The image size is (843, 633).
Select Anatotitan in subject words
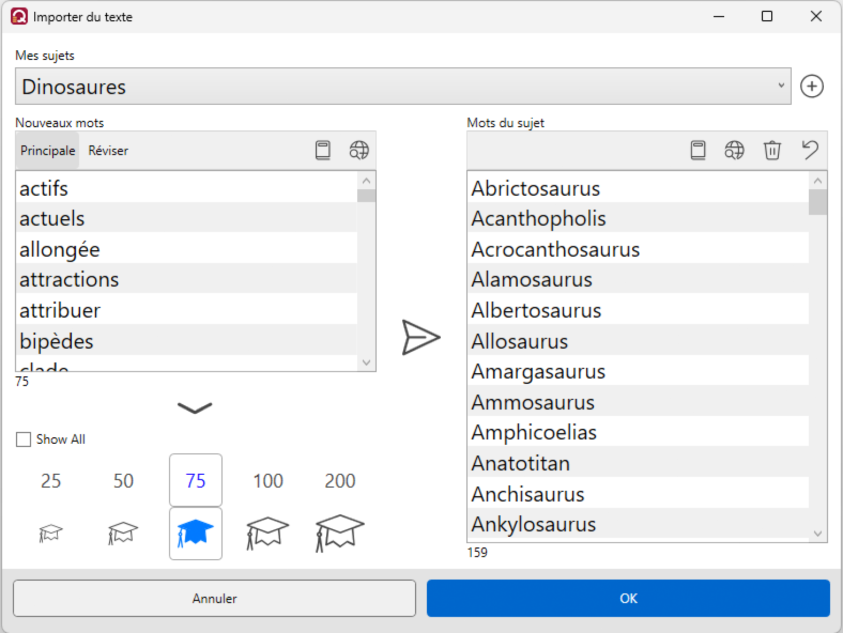click(x=638, y=462)
